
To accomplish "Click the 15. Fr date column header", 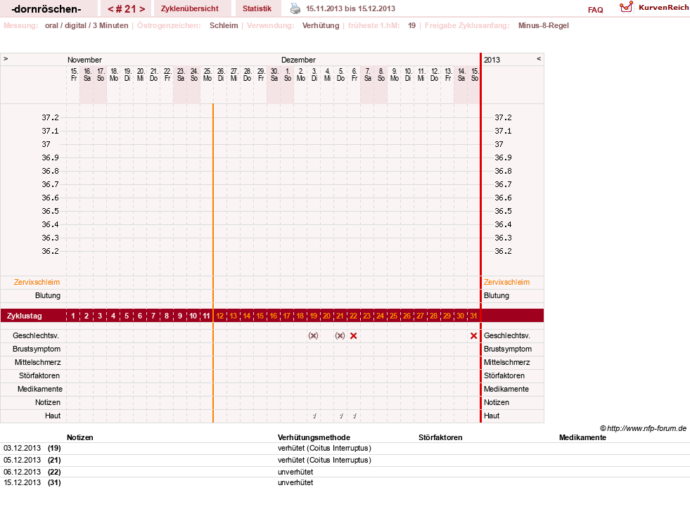I will 74,75.
